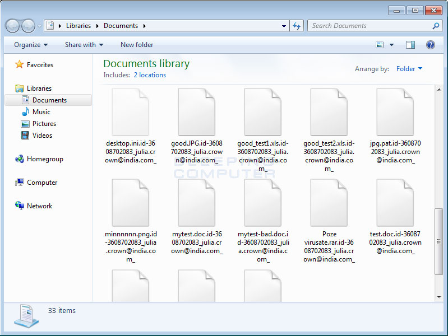The height and width of the screenshot is (336, 448).
Task: Select the mytest.doc encrypted file icon
Action: click(x=197, y=203)
